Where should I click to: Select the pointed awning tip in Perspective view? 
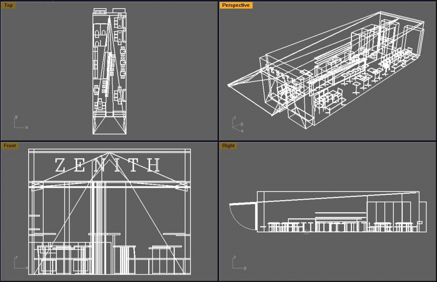pos(228,85)
